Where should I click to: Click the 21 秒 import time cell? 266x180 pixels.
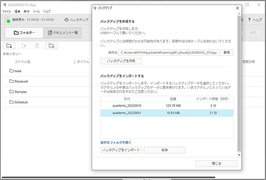[x=213, y=113]
